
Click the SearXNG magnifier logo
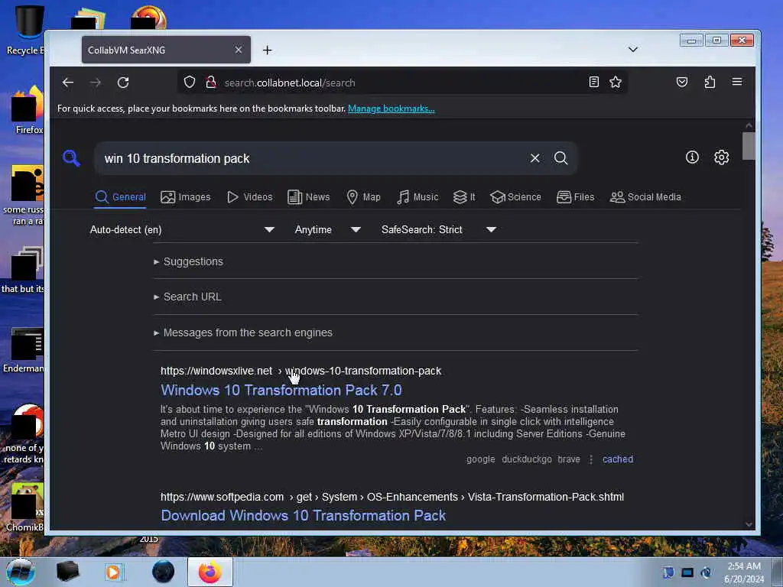pyautogui.click(x=71, y=158)
